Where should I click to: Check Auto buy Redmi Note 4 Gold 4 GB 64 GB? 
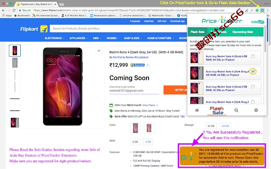point(253,56)
